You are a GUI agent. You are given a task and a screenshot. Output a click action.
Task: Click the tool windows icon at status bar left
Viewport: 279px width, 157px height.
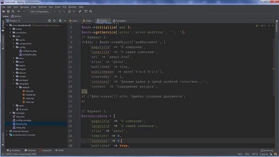coord(3,154)
